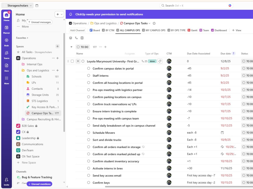Toggle status circle for Staff interns
The height and width of the screenshot is (189, 253).
[89, 75]
